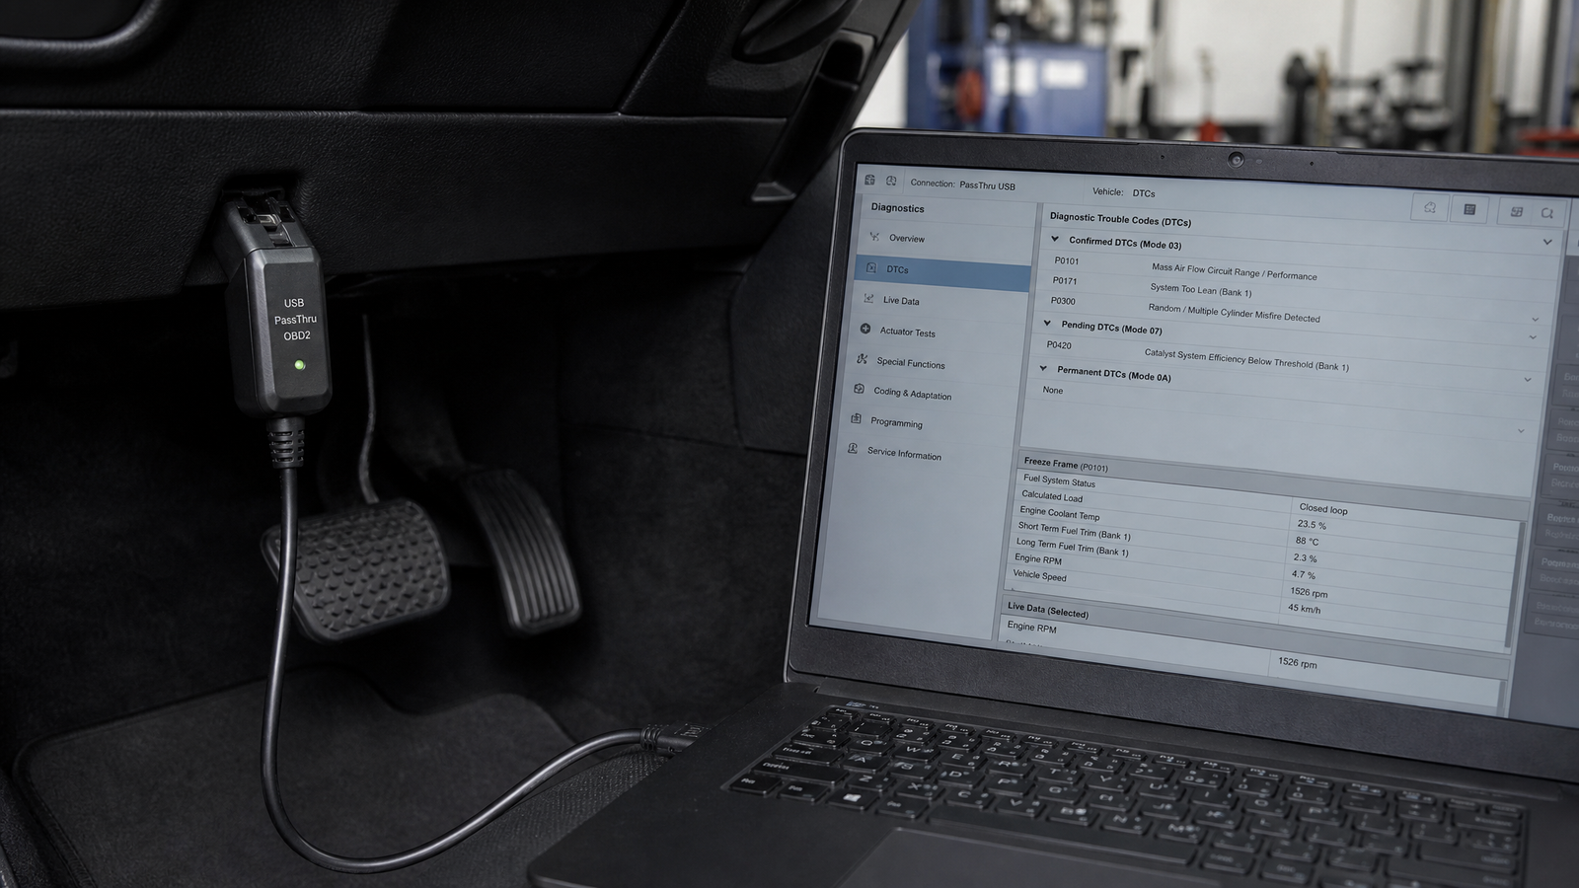Open Coding & Adaptation

point(913,393)
